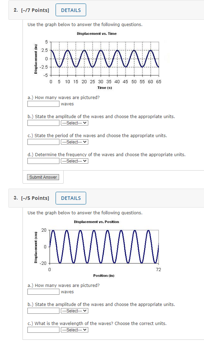Open the units dropdown for question 2 frequency

click(75, 161)
